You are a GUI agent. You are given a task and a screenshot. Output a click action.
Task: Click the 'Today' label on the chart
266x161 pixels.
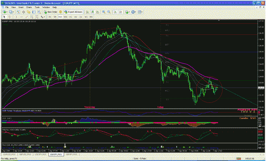click(160, 107)
